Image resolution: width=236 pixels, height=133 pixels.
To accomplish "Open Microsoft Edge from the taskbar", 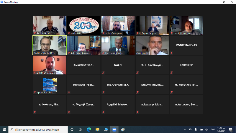I will [x=89, y=129].
